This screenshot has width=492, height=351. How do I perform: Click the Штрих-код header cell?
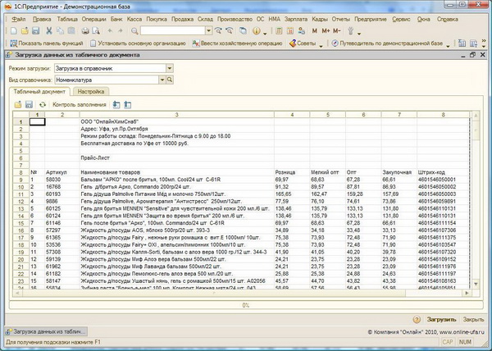point(444,172)
